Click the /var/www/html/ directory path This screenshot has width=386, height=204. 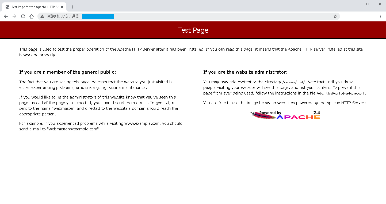click(x=294, y=82)
